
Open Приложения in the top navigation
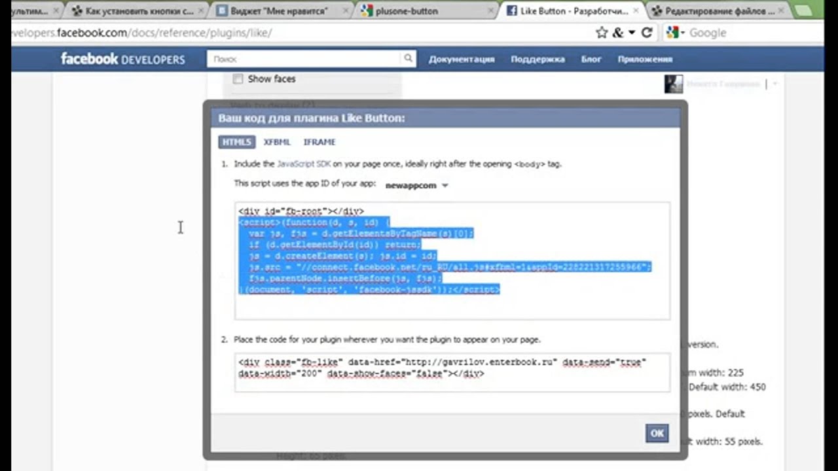click(645, 59)
